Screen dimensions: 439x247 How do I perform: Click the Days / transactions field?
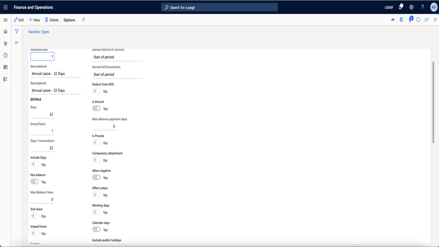tap(42, 148)
